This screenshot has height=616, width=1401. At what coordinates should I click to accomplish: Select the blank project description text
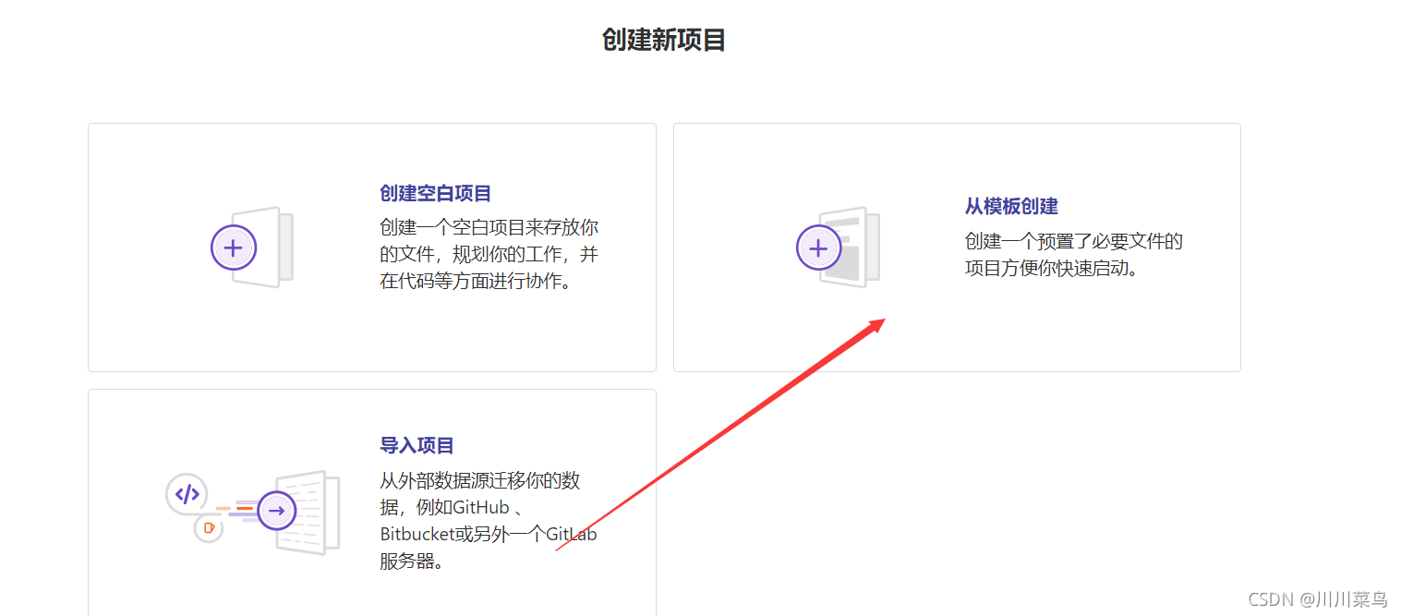coord(489,254)
